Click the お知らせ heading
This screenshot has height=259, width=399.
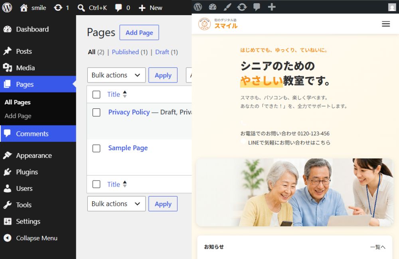(x=214, y=247)
